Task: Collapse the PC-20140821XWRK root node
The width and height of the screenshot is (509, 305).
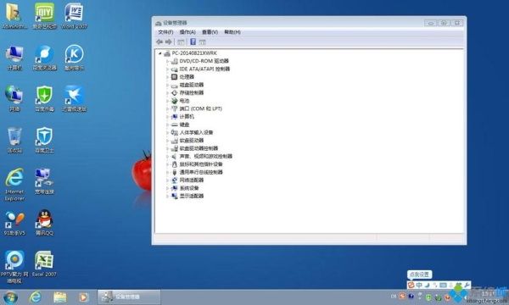Action: (x=160, y=53)
